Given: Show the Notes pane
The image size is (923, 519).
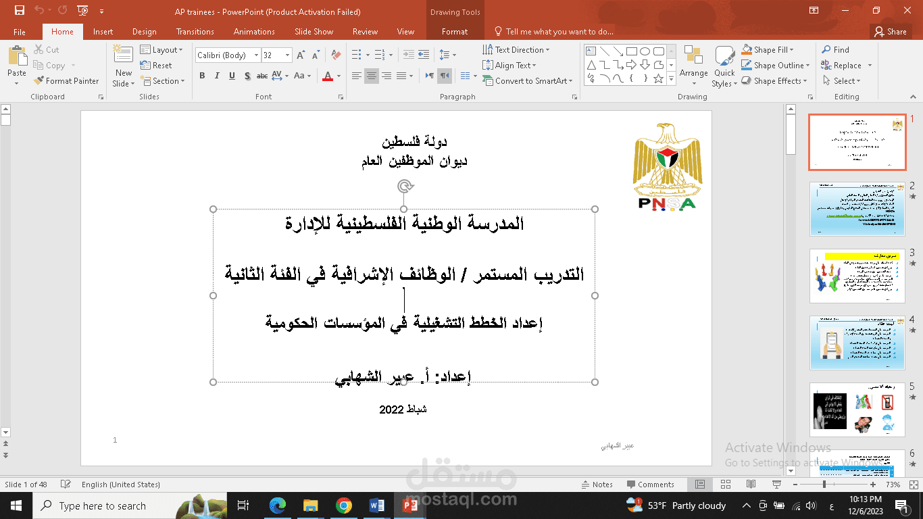Looking at the screenshot, I should 597,485.
